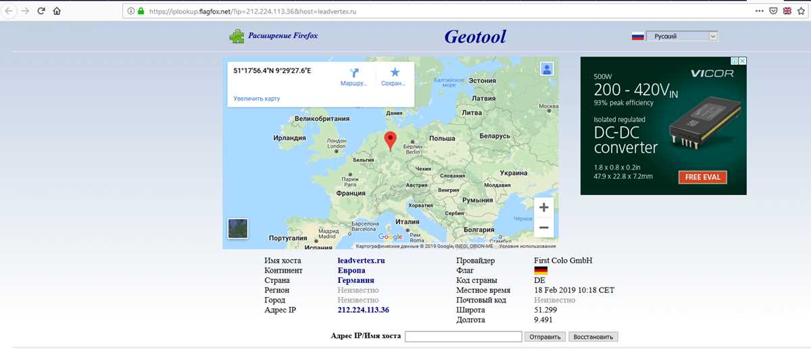Click the Польша label on the map

click(443, 138)
